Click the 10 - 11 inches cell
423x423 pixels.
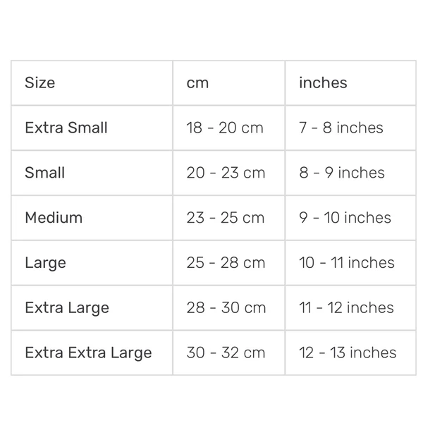point(347,263)
